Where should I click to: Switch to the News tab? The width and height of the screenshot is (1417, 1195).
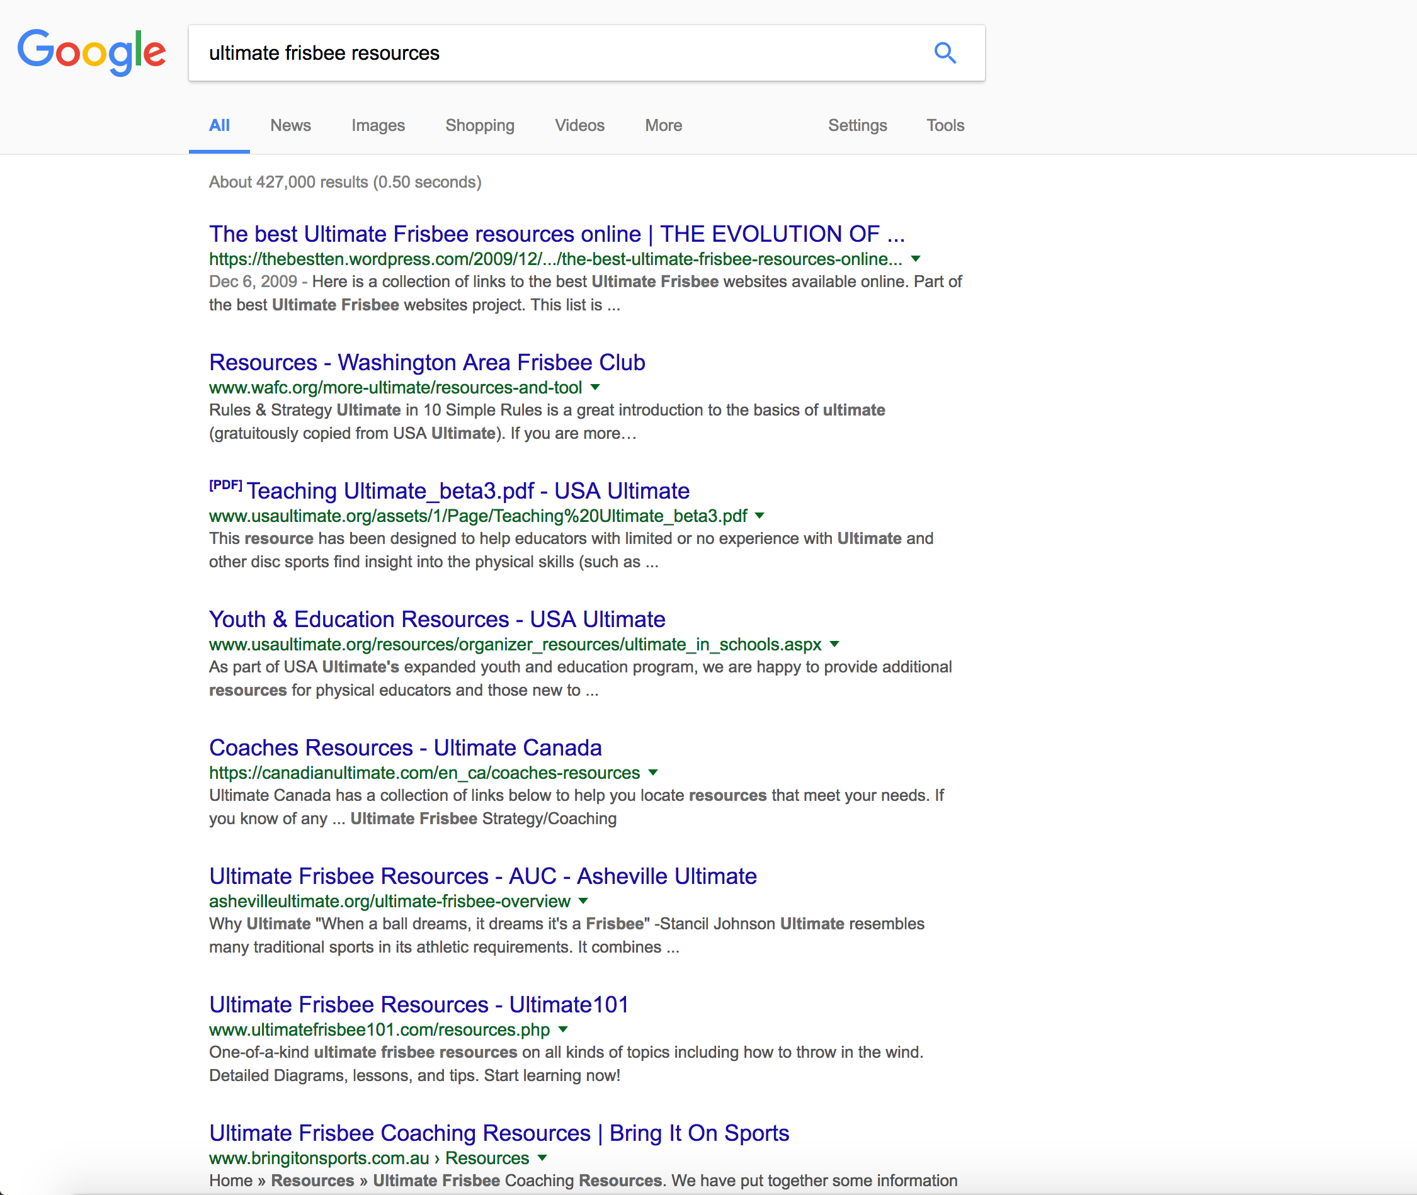[290, 125]
